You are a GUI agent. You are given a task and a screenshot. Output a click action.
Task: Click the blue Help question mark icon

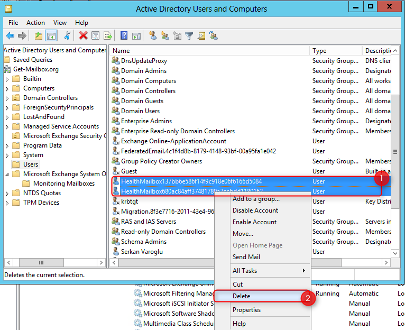click(124, 35)
